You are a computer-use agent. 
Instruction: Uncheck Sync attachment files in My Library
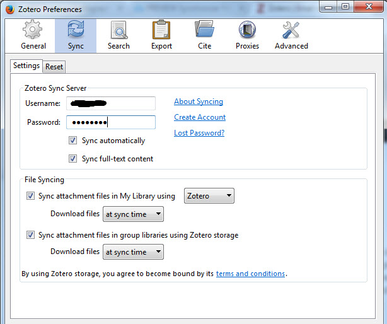click(x=30, y=196)
